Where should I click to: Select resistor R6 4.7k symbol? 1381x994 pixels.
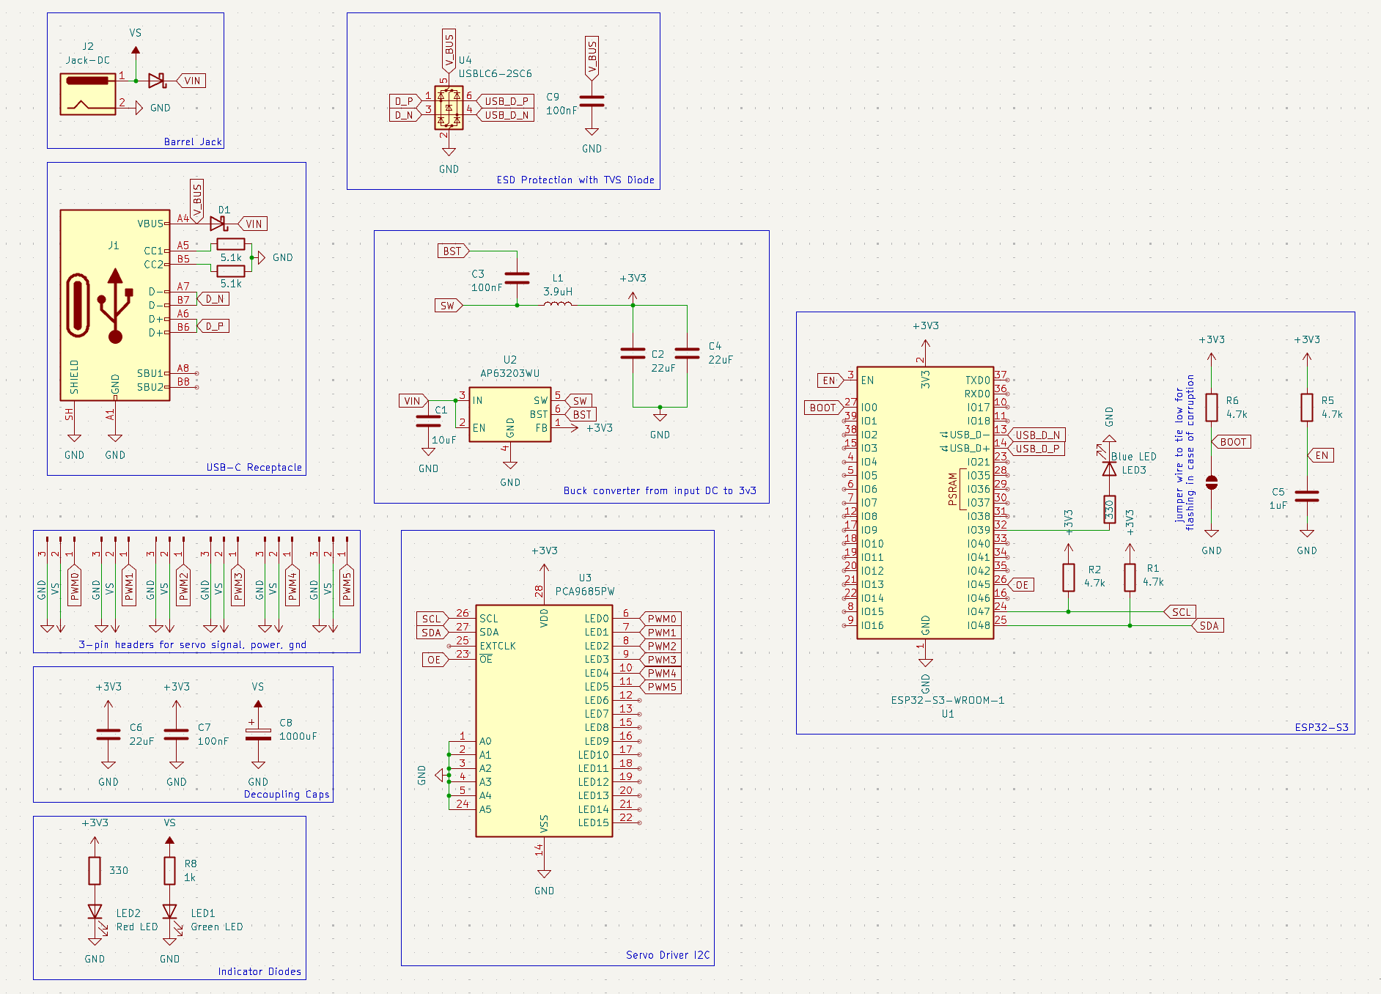1212,408
